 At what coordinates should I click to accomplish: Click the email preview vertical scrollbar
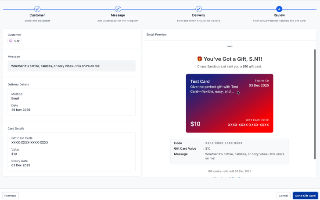pos(314,105)
